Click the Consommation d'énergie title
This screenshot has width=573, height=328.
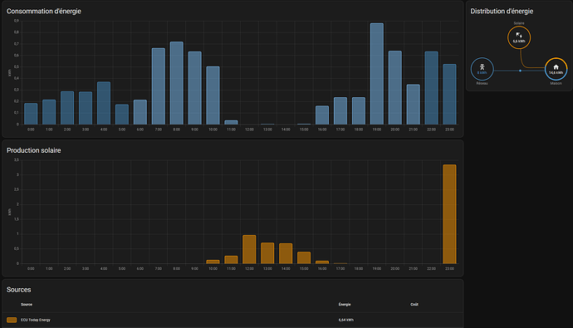(x=44, y=12)
